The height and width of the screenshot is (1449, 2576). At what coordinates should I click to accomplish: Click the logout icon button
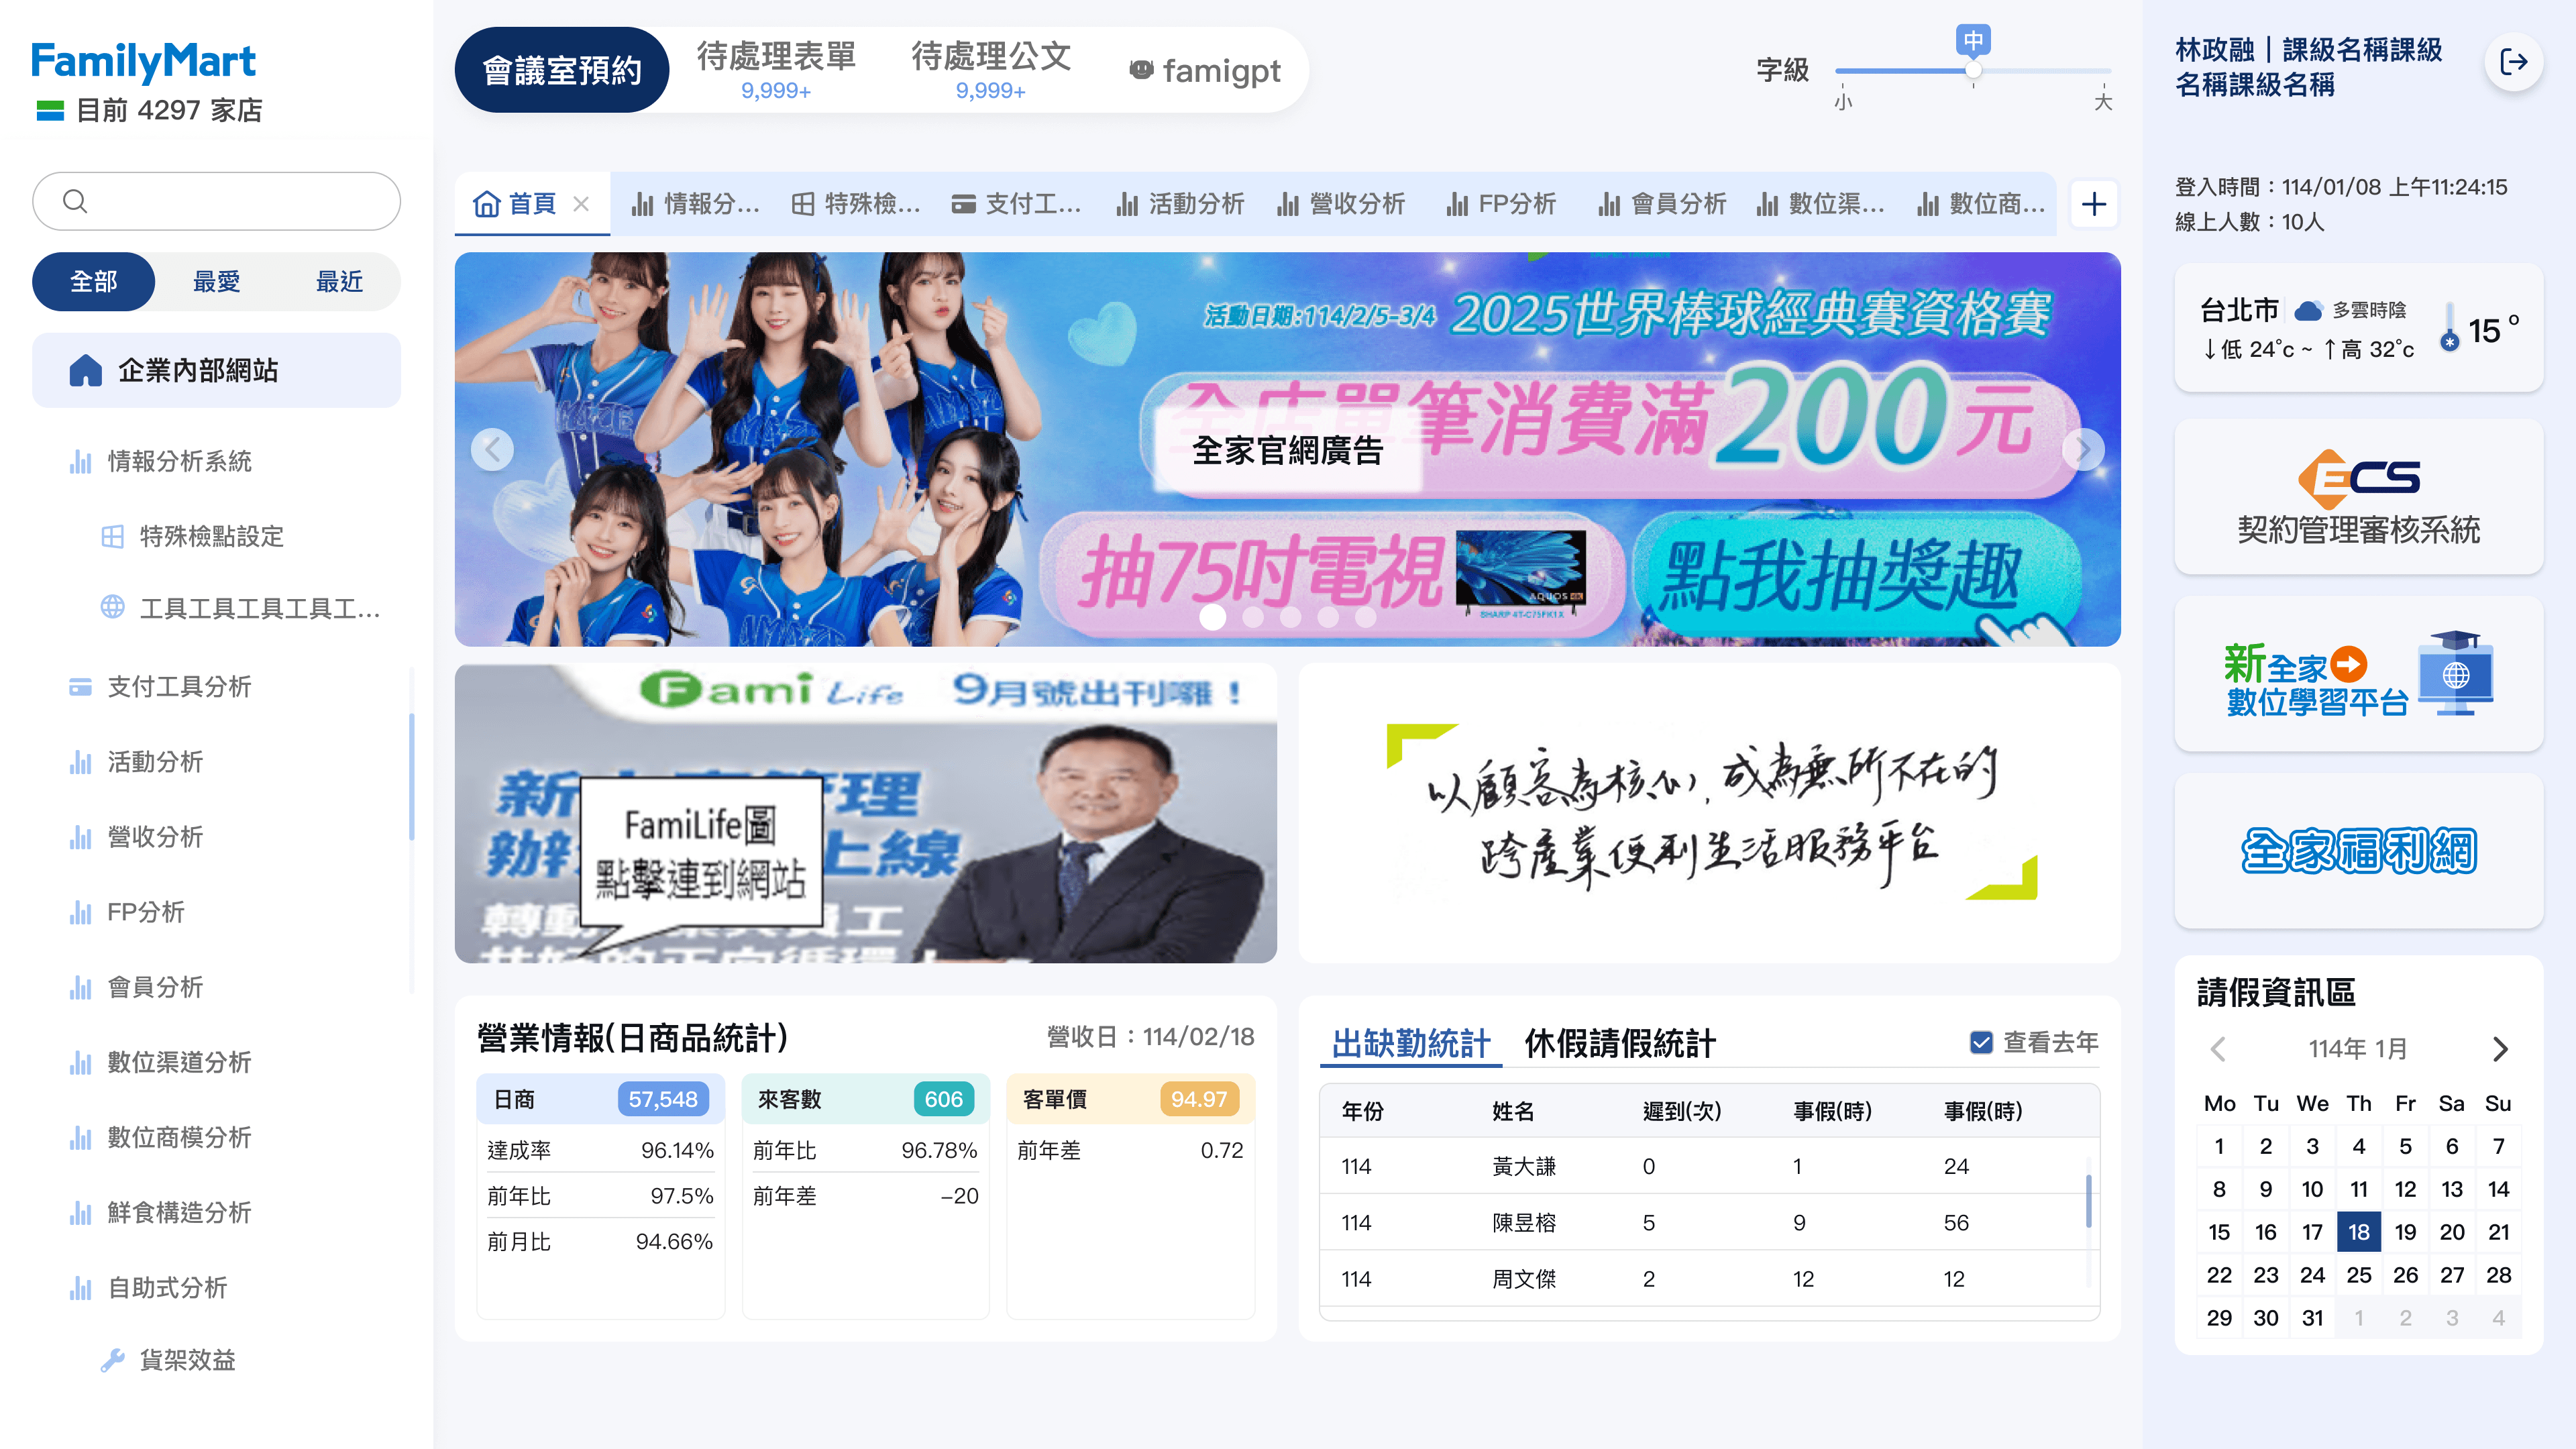pyautogui.click(x=2513, y=62)
